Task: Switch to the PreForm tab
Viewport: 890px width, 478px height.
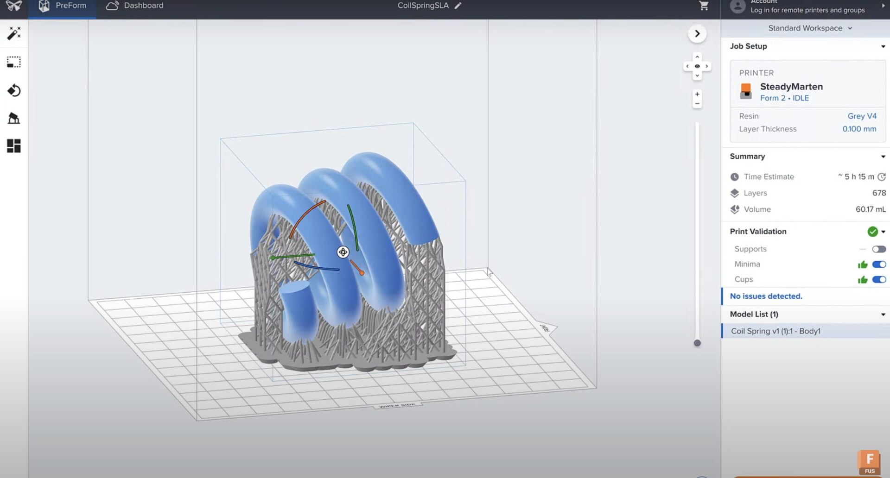Action: coord(62,6)
